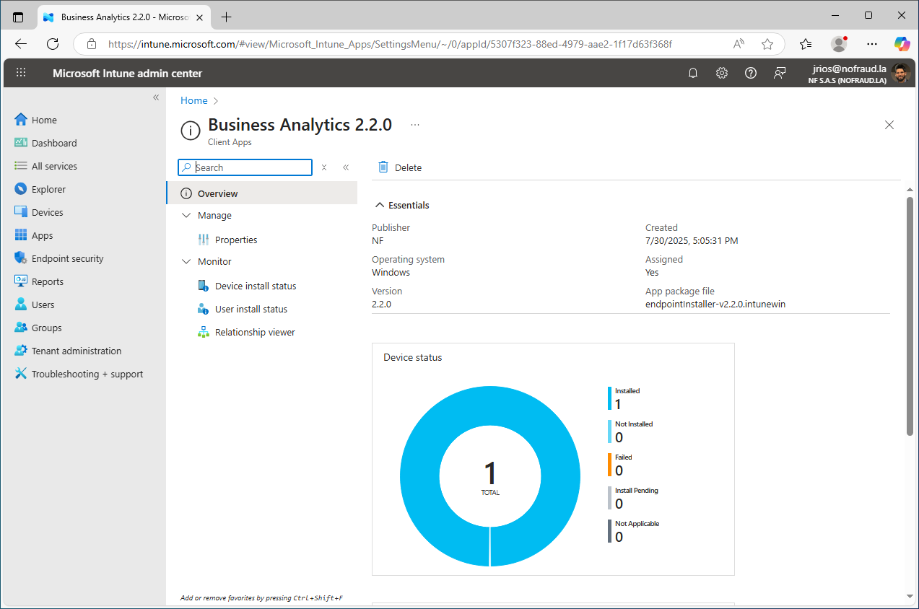Open the Tenant administration icon
Viewport: 919px width, 609px height.
coord(20,351)
